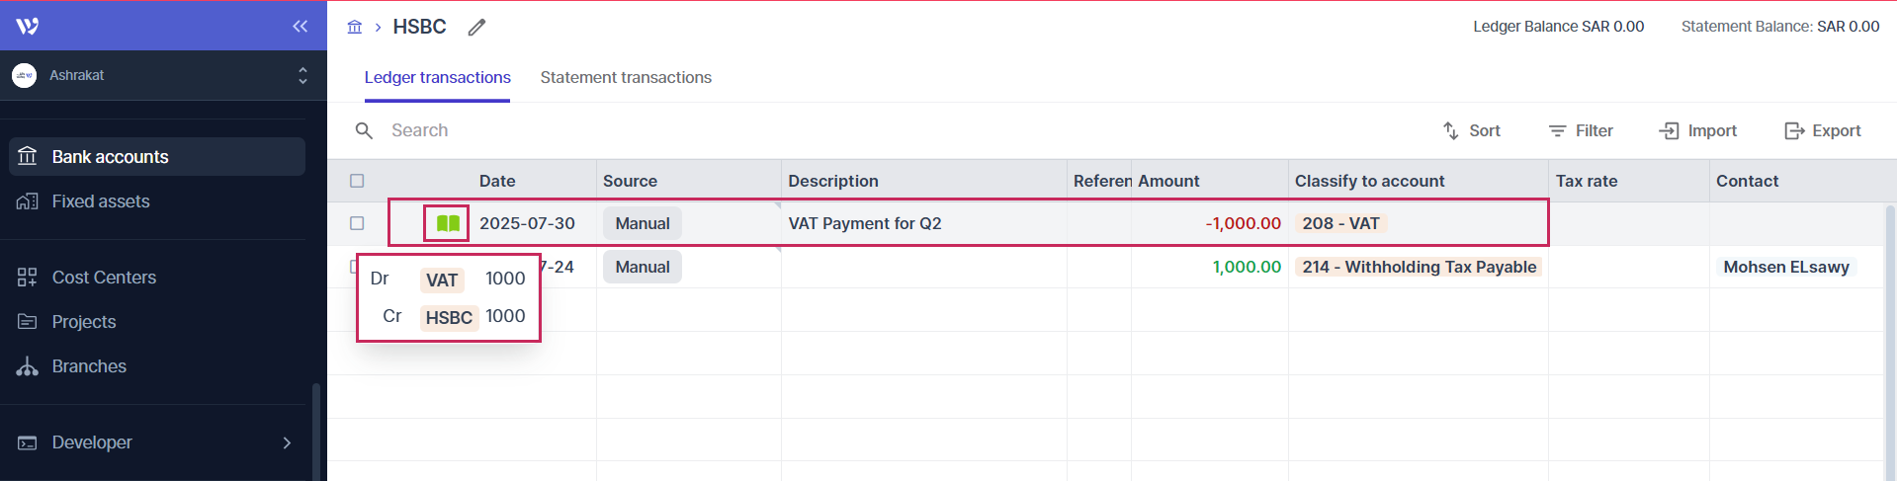Sort the ledger transactions
Screen dimensions: 1897x481
pyautogui.click(x=1472, y=130)
